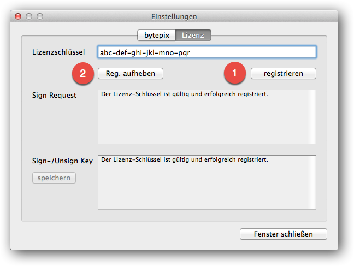The image size is (354, 266).
Task: Click the Lizenzschlüssel input field
Action: 207,52
